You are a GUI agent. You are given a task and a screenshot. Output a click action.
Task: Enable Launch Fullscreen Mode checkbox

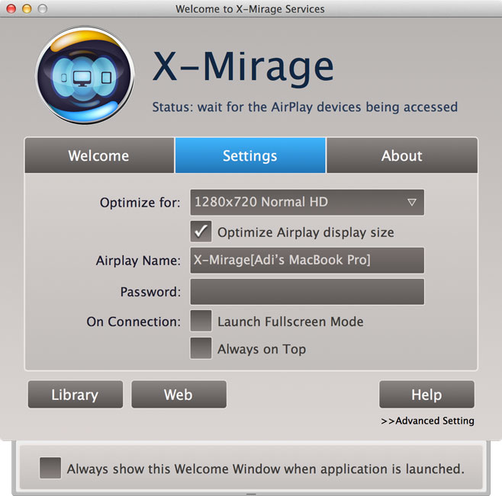201,321
